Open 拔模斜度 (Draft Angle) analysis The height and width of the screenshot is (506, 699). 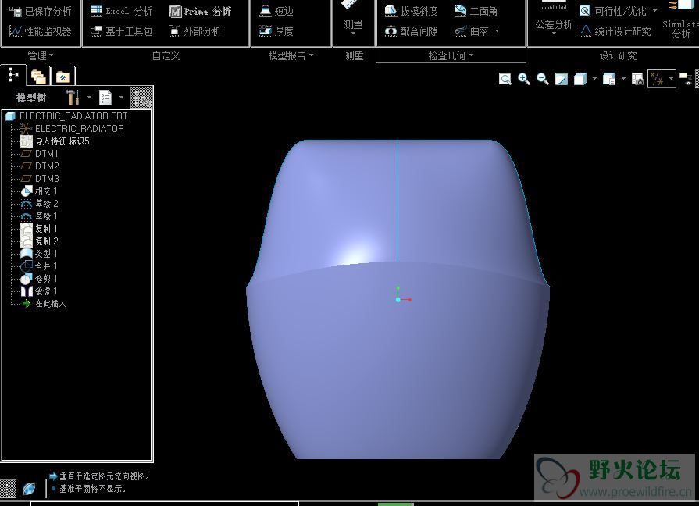pos(411,11)
